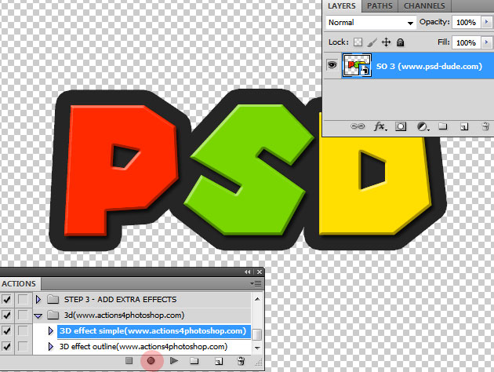The width and height of the screenshot is (494, 372).
Task: Open the Normal blend mode dropdown
Action: coord(371,23)
